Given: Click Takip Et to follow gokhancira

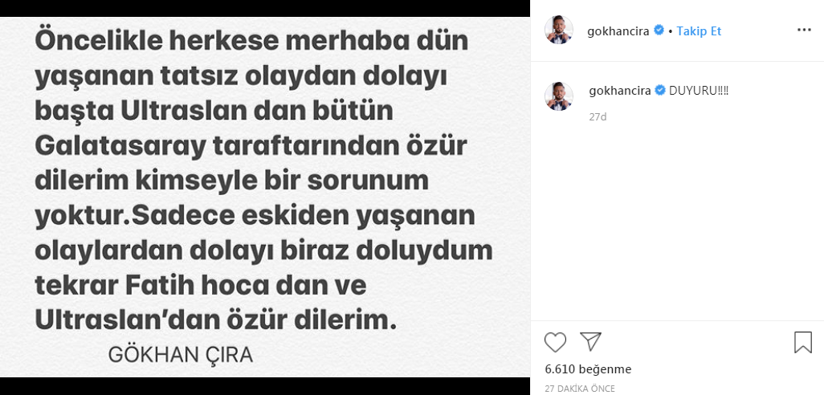Looking at the screenshot, I should click(699, 31).
